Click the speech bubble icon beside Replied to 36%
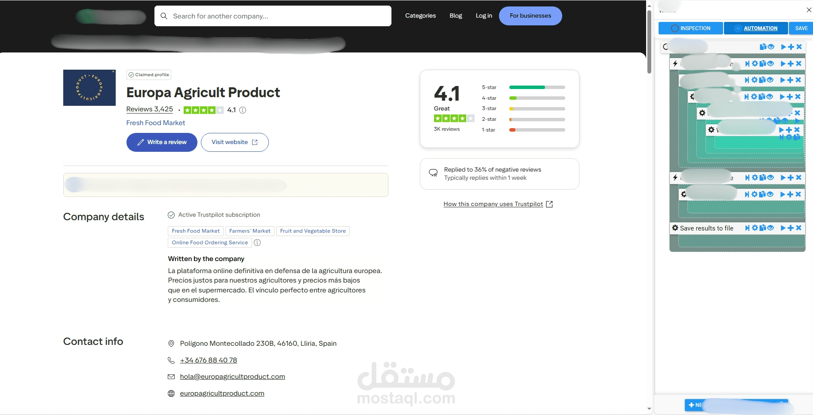The image size is (813, 415). click(x=433, y=173)
